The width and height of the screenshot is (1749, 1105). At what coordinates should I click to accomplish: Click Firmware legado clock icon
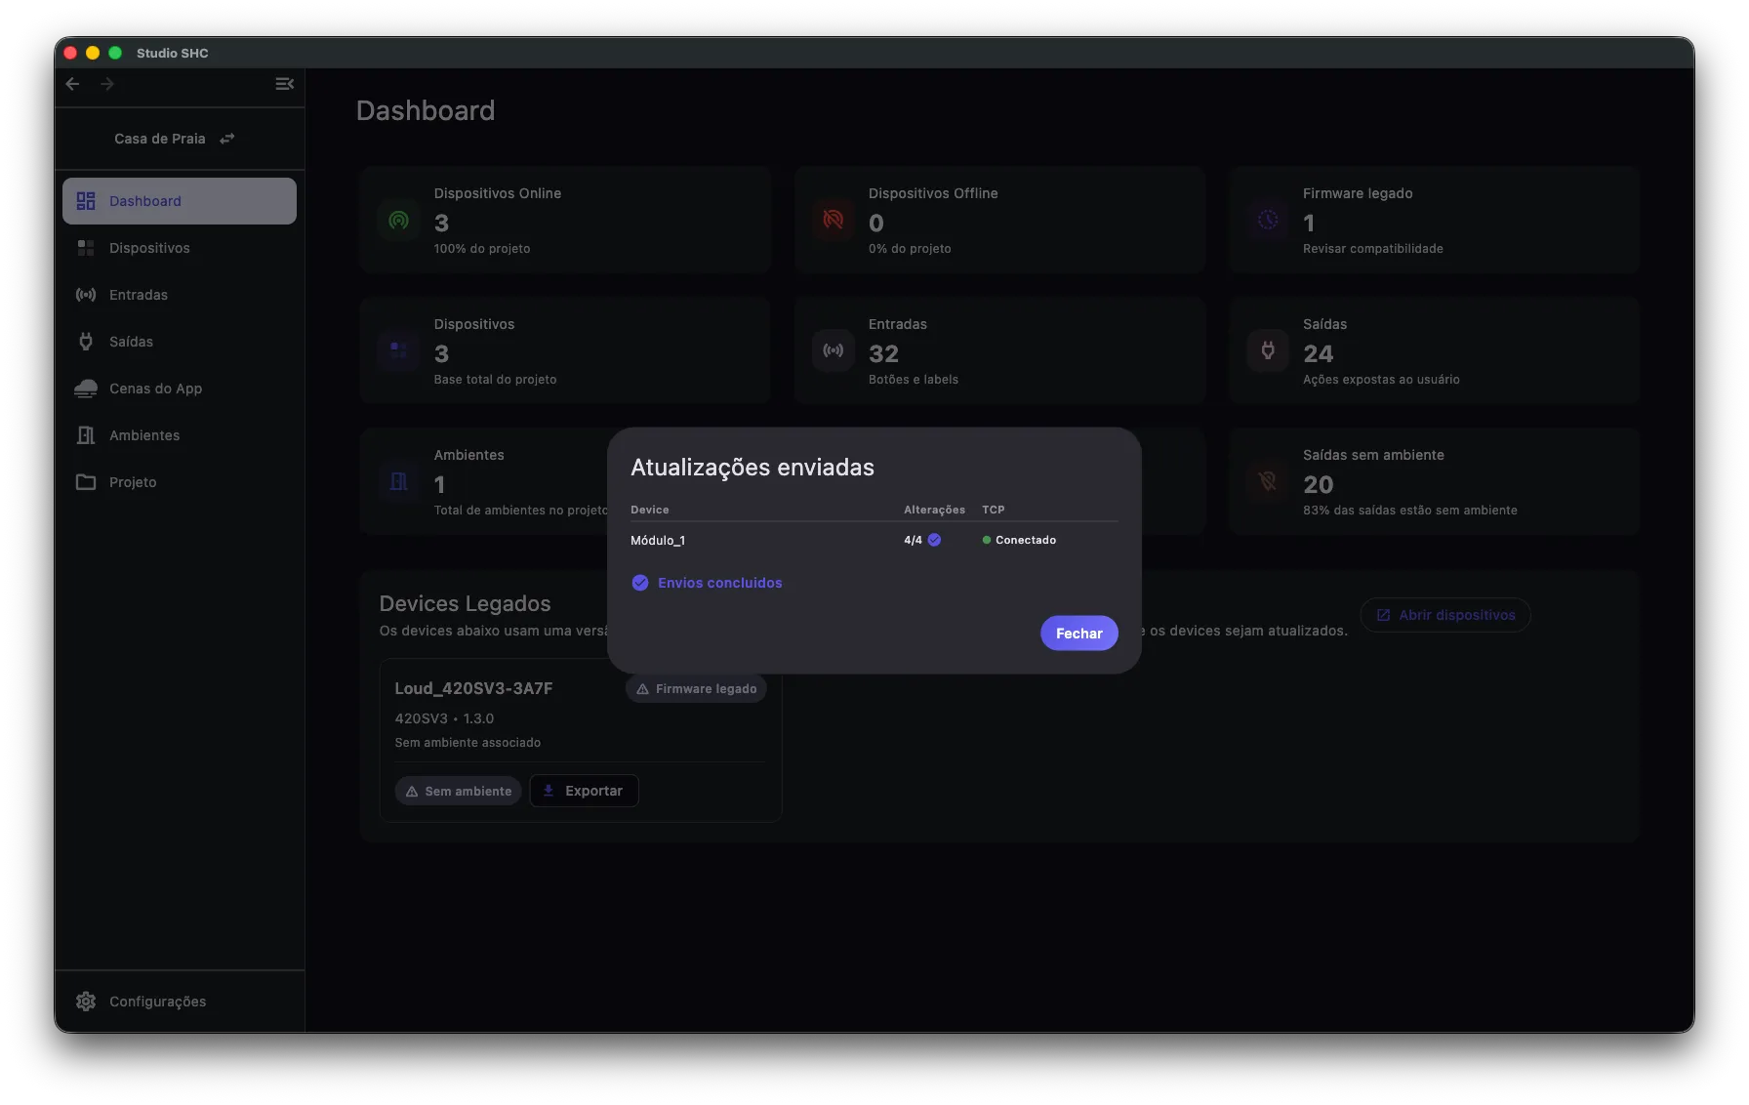1267,220
